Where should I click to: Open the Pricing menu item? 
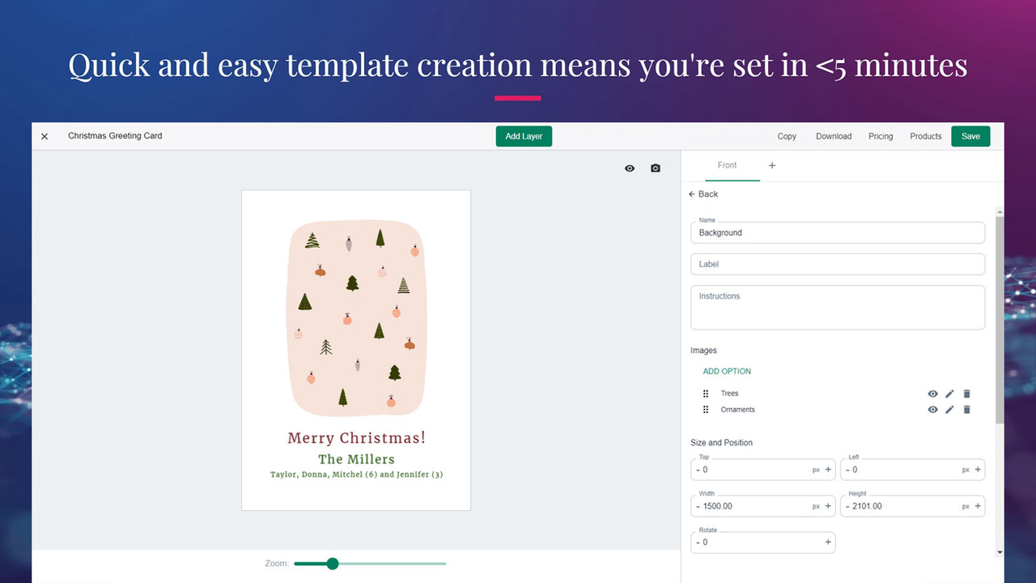point(881,136)
